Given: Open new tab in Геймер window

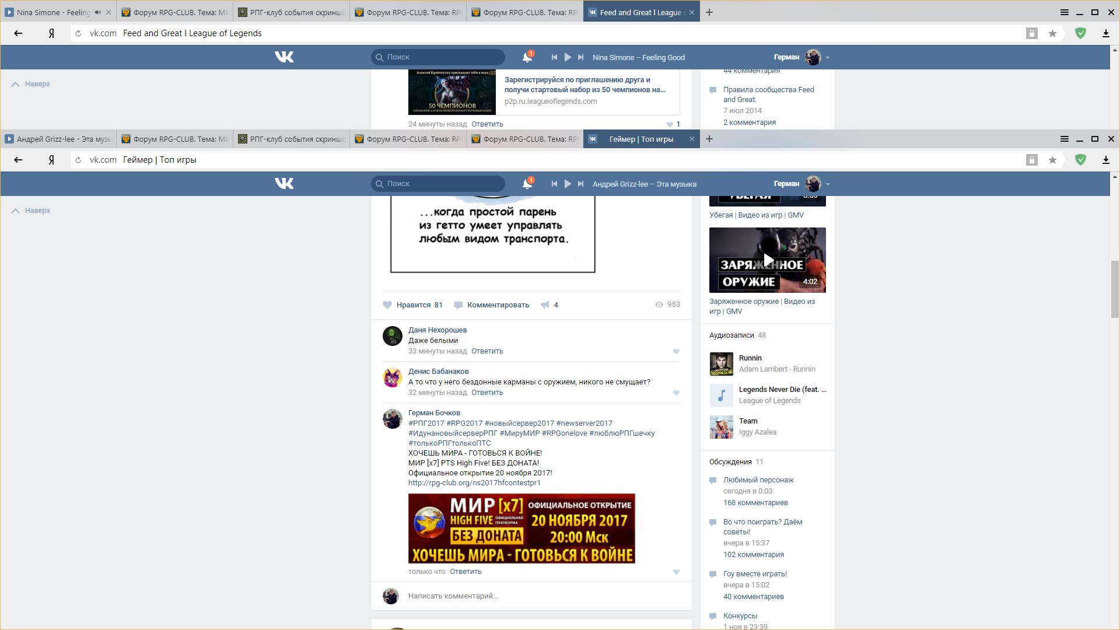Looking at the screenshot, I should [709, 139].
